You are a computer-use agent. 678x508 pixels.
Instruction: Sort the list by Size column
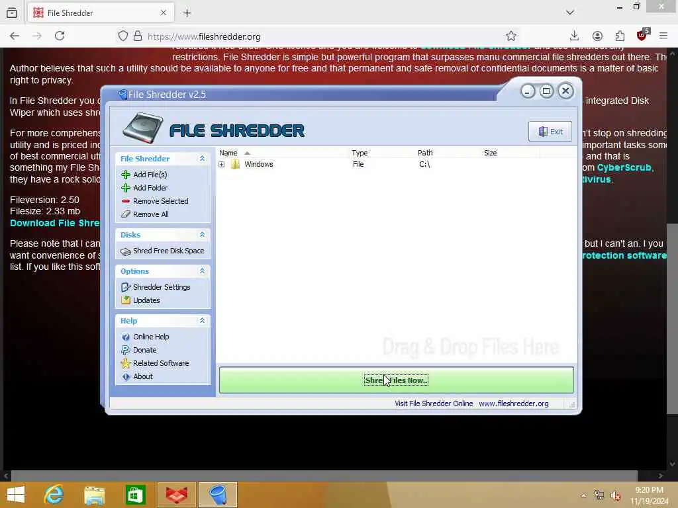tap(510, 153)
